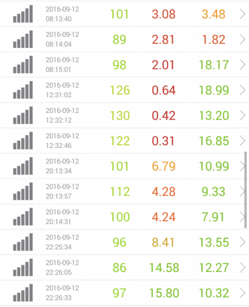Open details arrow for 08:13:40 row
The width and height of the screenshot is (249, 307).
pos(242,14)
